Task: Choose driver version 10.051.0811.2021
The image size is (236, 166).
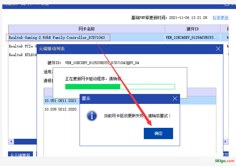Action: [x=60, y=101]
